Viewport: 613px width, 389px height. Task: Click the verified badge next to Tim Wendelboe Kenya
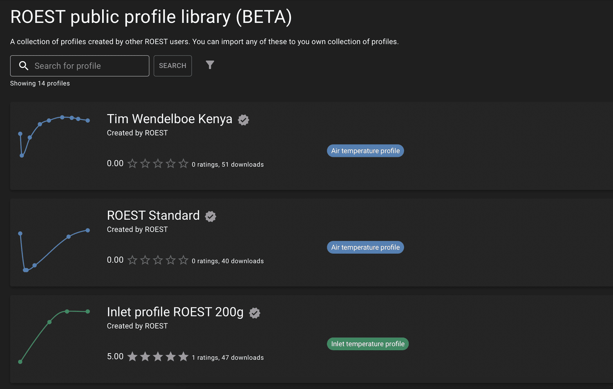coord(244,120)
